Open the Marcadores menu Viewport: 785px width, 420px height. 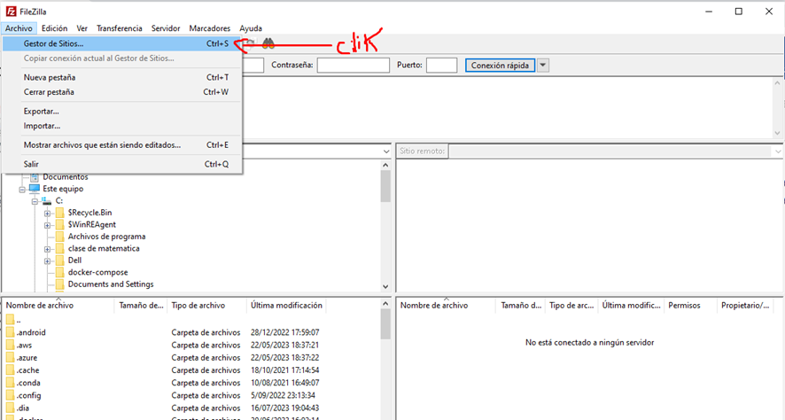pos(210,28)
